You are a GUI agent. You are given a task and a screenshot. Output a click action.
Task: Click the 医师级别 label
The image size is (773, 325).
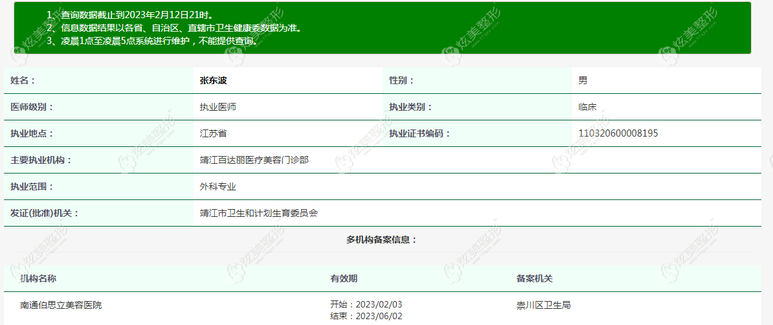pos(32,107)
